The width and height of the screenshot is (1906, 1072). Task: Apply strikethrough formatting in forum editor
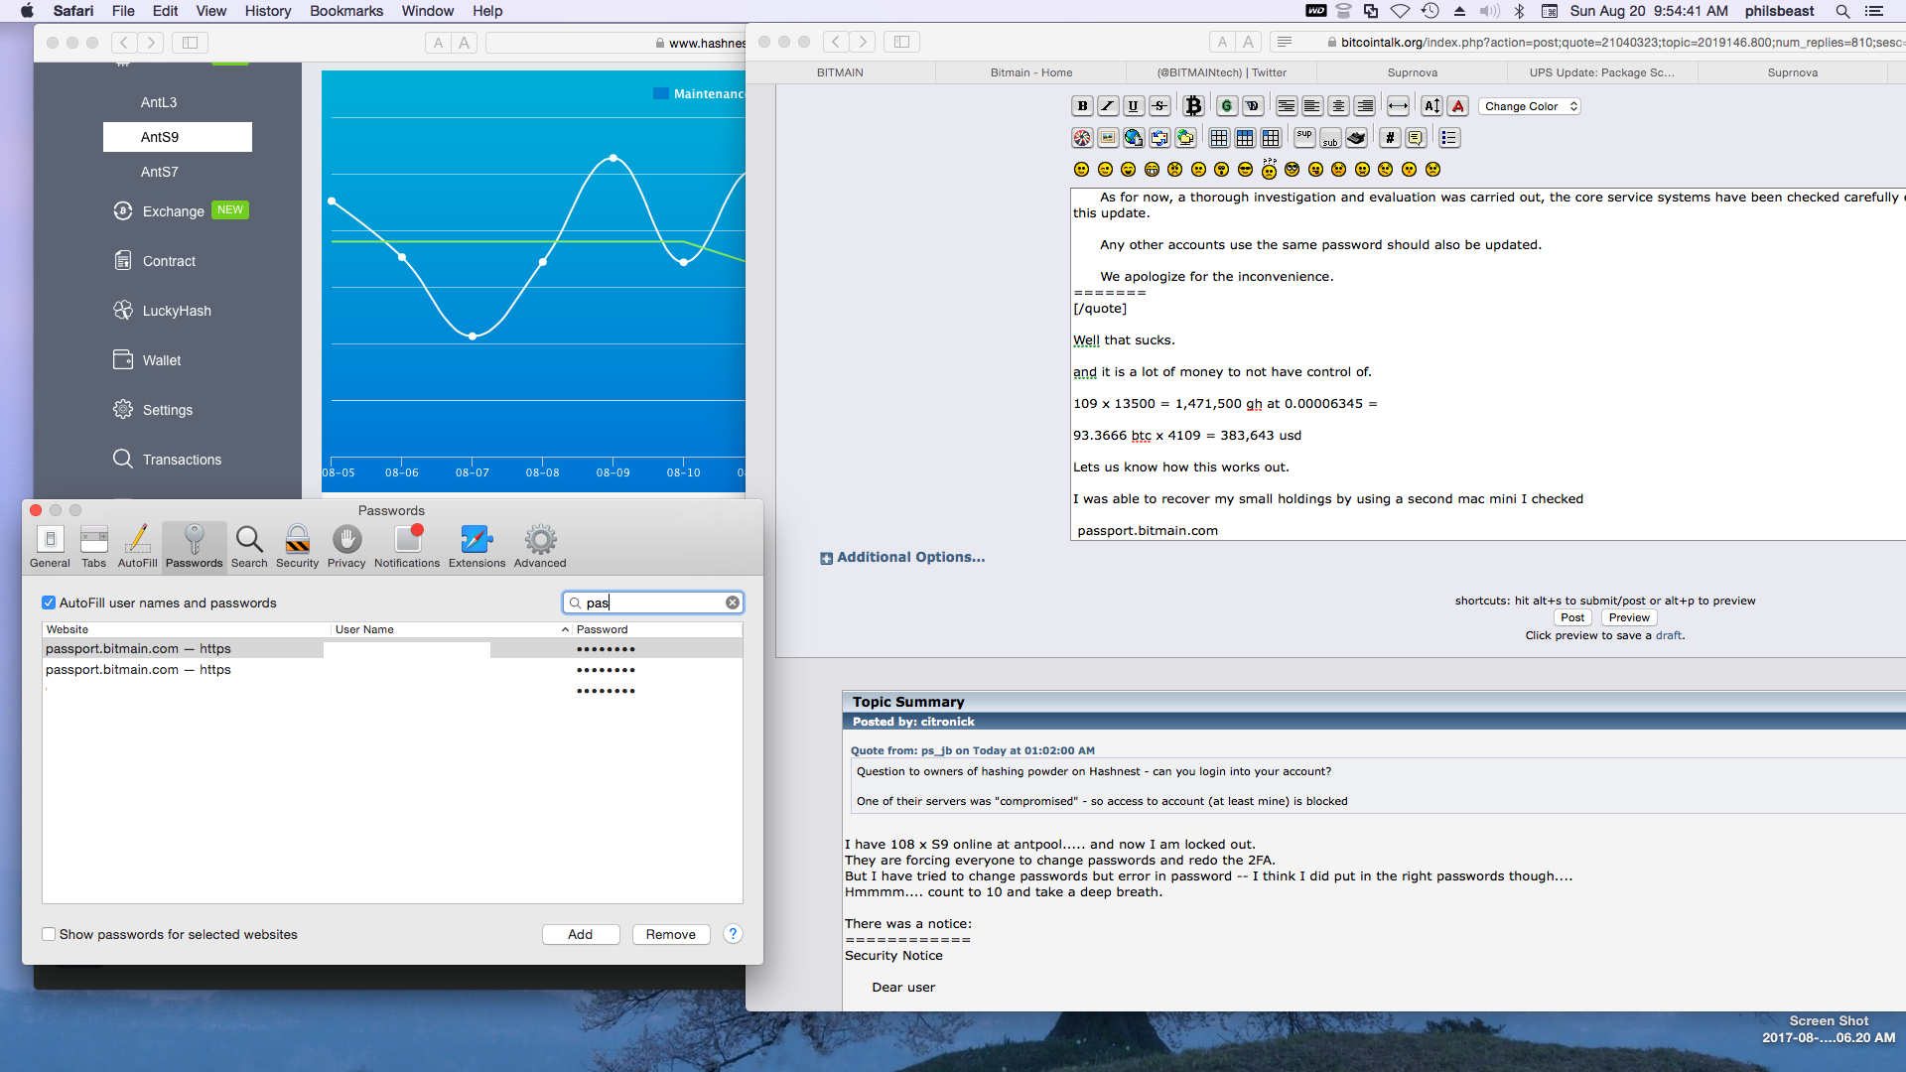click(x=1159, y=106)
